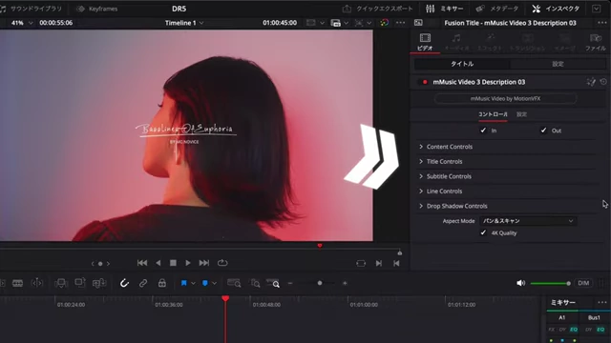Mute audio with speaker icon
Screen dimensions: 611x343
[x=520, y=283]
